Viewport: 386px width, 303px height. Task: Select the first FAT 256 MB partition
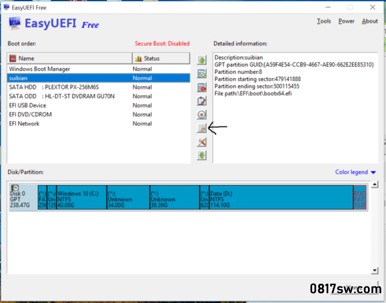pos(43,197)
